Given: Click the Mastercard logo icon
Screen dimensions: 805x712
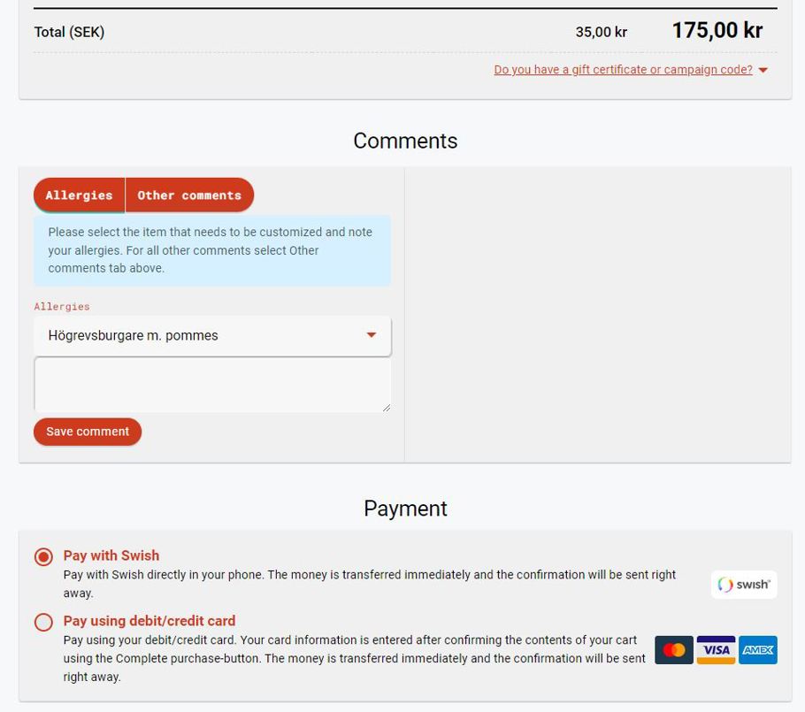Looking at the screenshot, I should pos(673,650).
